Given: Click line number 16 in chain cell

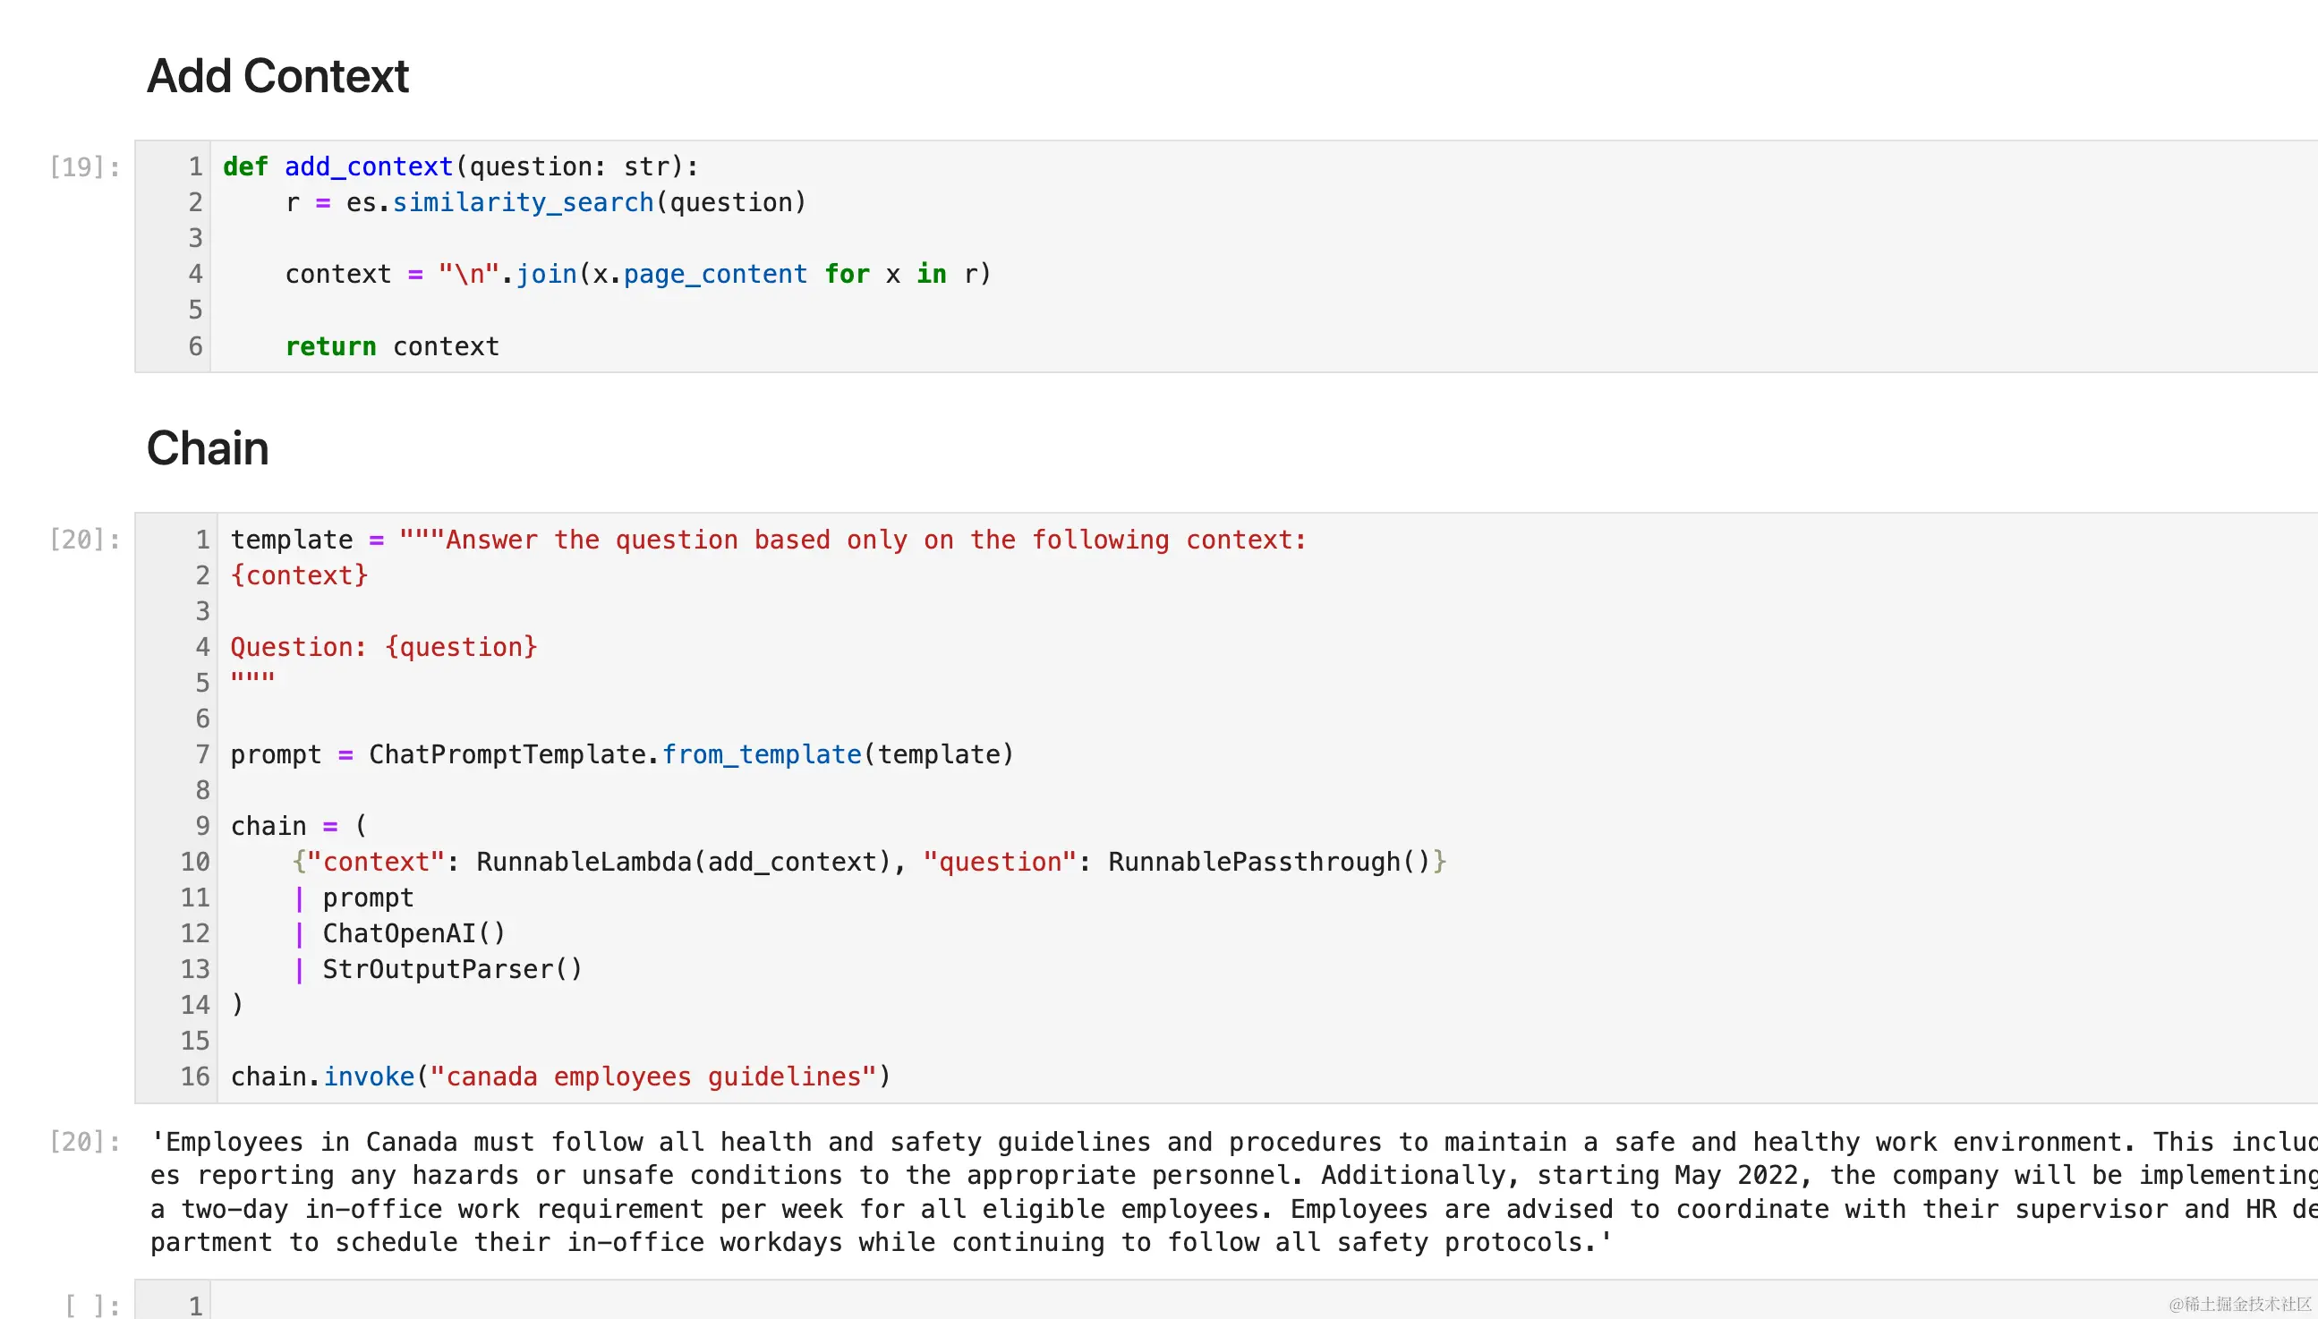Looking at the screenshot, I should click(x=195, y=1076).
